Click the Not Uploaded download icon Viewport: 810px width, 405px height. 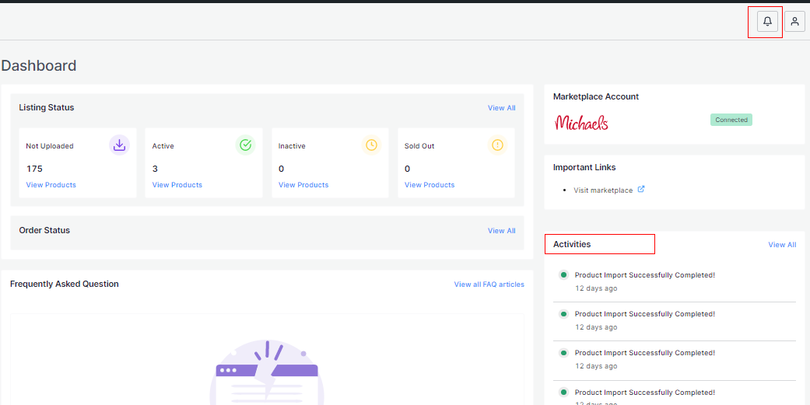[x=119, y=145]
